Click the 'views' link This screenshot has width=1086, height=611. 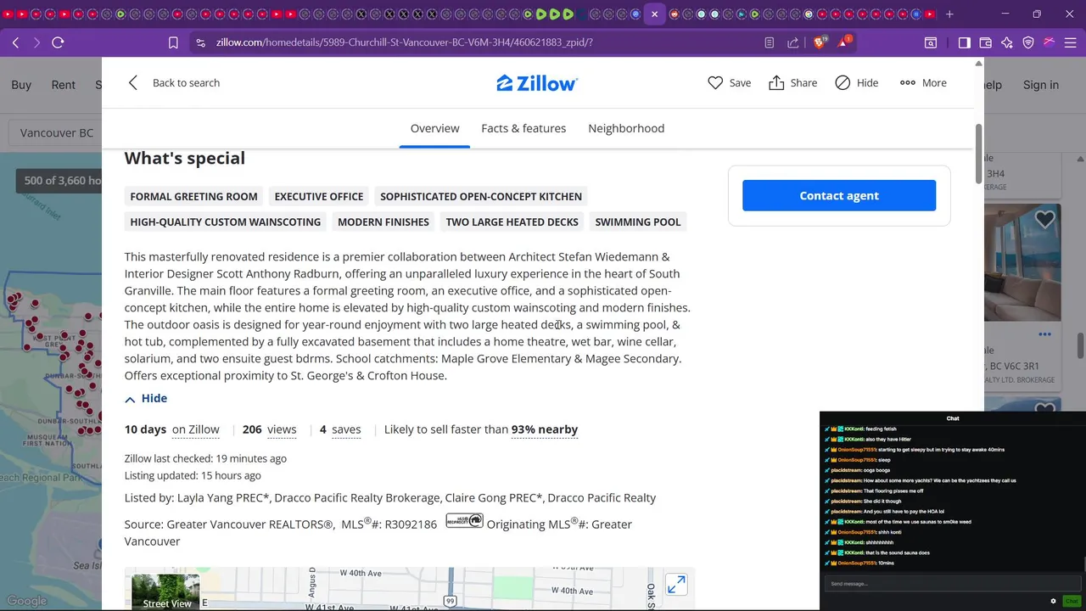click(x=282, y=429)
